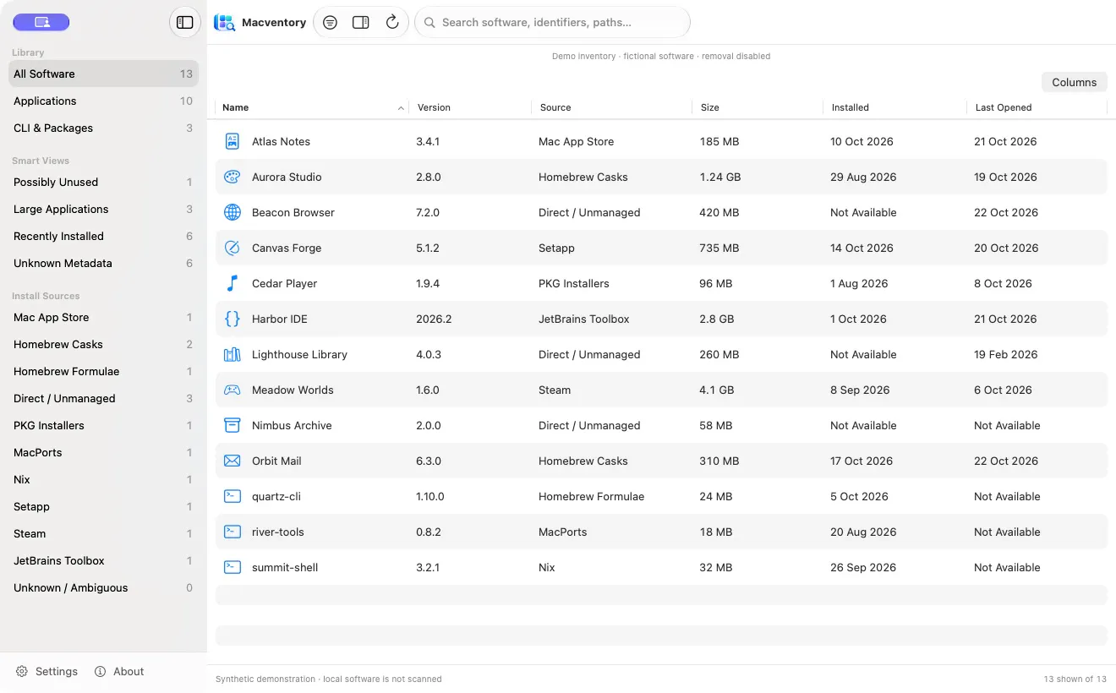This screenshot has width=1116, height=693.
Task: Click the Cedar Player music note icon
Action: (232, 284)
